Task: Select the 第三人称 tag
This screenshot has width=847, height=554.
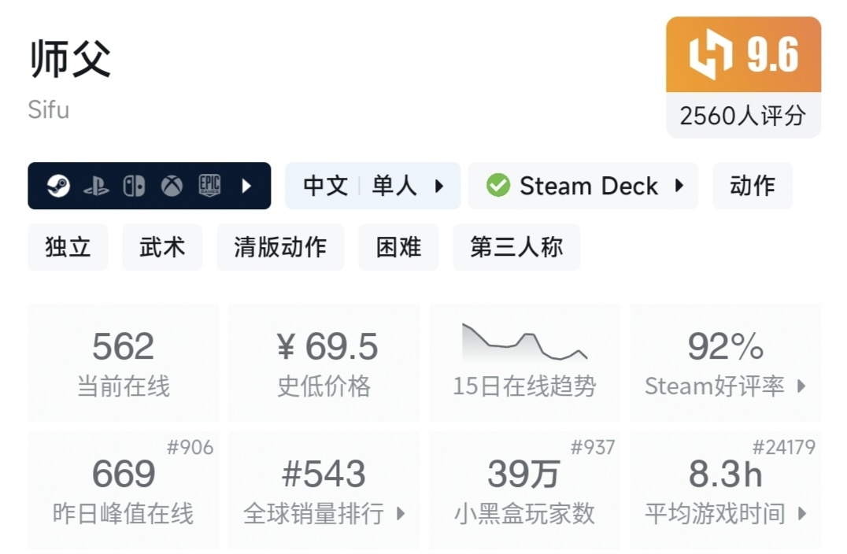Action: pos(516,247)
